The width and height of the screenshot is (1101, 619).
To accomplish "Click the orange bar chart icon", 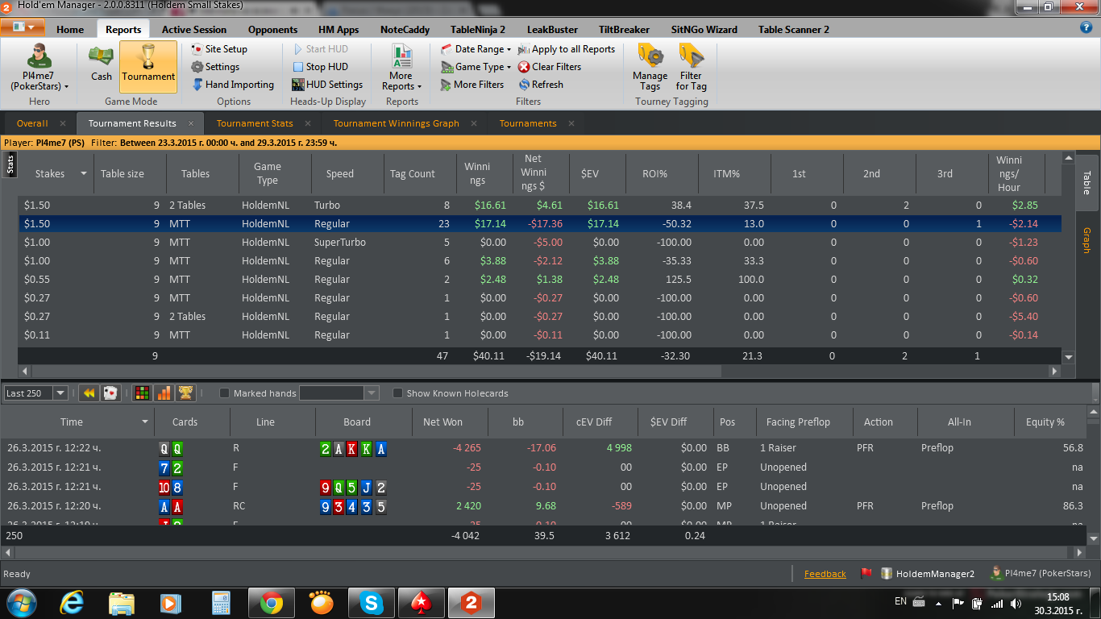I will [164, 393].
